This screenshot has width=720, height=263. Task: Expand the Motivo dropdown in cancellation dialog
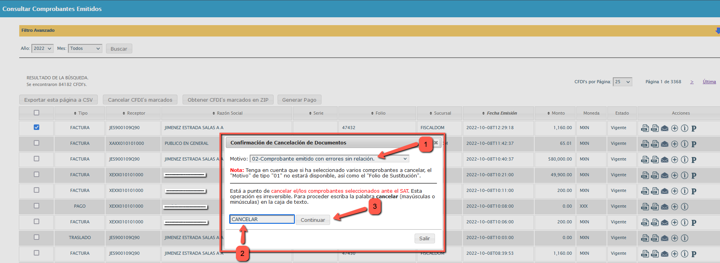329,159
